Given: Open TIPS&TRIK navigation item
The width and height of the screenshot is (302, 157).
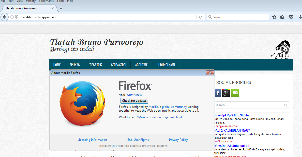Looking at the screenshot, I should tap(96, 65).
